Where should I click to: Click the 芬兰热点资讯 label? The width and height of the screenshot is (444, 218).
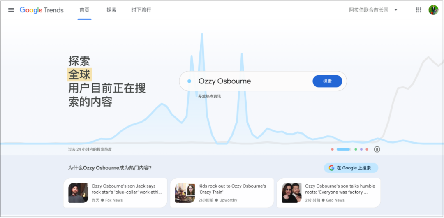click(x=210, y=96)
